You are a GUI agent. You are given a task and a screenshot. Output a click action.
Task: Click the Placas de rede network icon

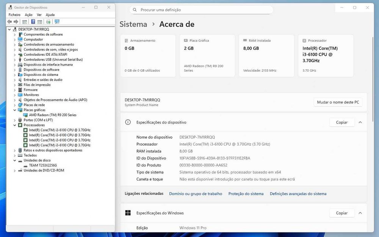click(20, 105)
